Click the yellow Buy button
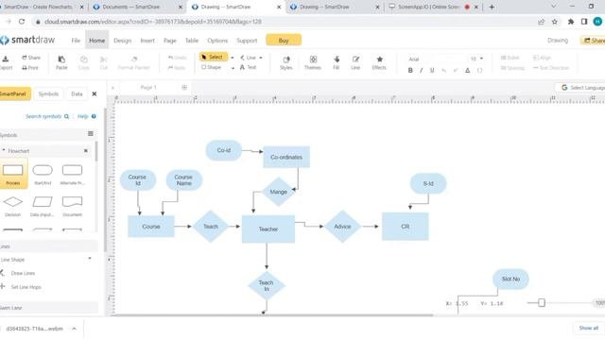 tap(284, 40)
